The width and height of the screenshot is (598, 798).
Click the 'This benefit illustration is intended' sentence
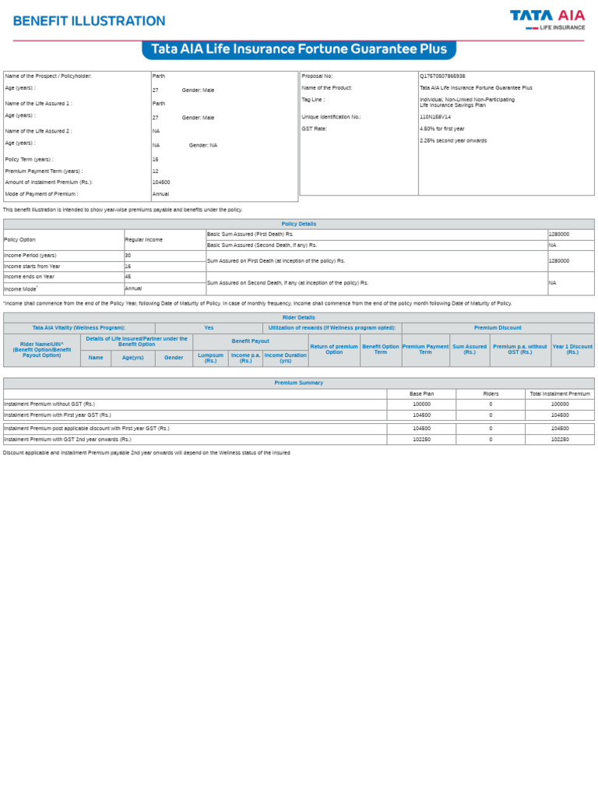(x=122, y=210)
